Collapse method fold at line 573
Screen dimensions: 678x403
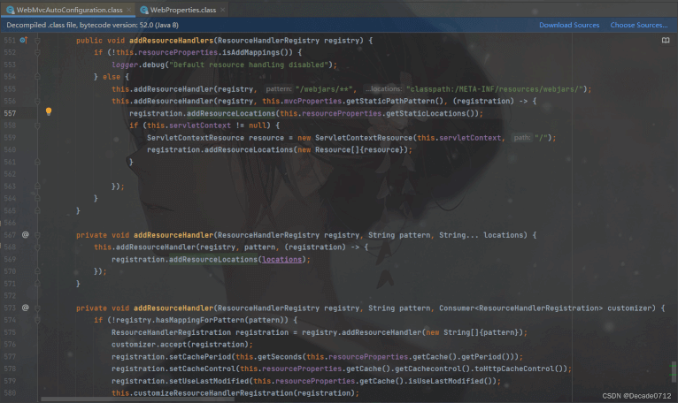(38, 308)
